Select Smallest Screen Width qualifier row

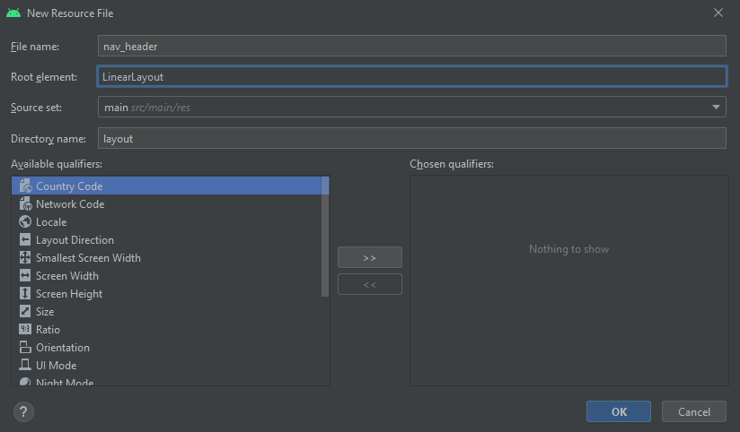[166, 258]
